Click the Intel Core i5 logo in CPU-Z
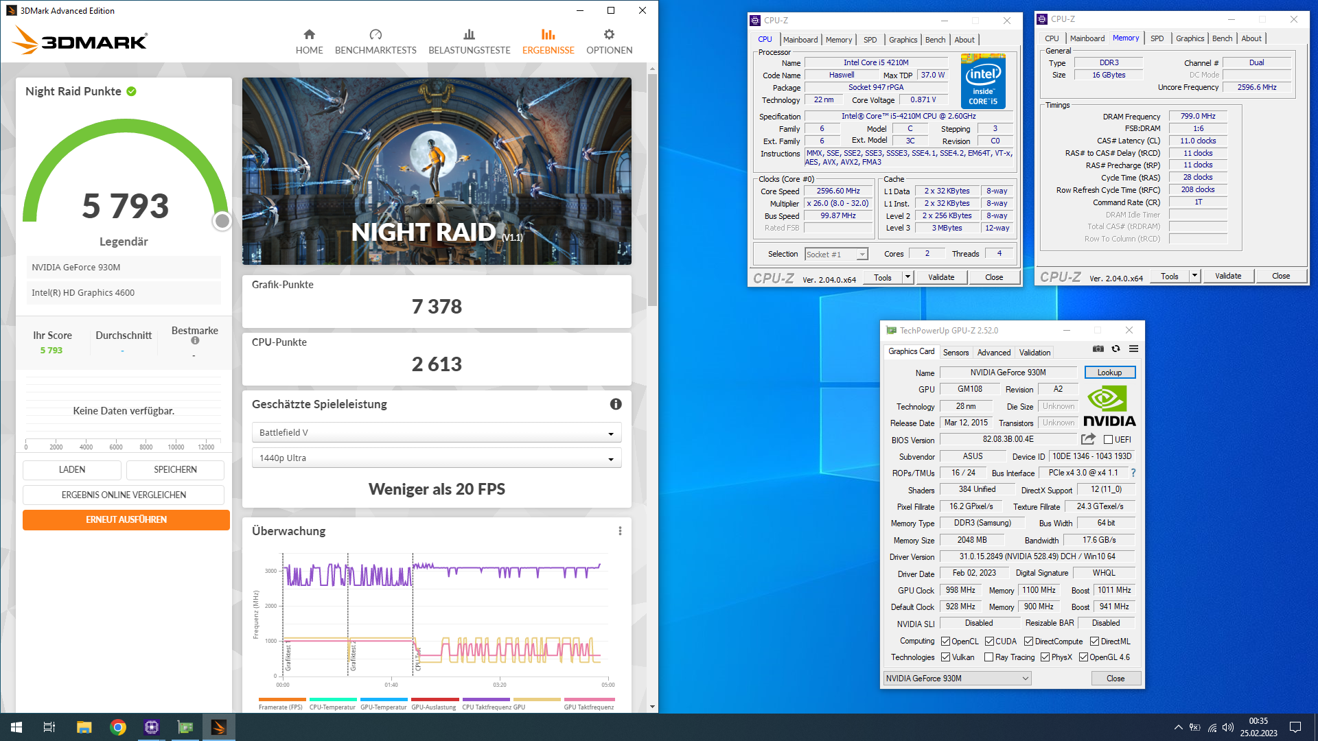The width and height of the screenshot is (1318, 741). (x=983, y=81)
